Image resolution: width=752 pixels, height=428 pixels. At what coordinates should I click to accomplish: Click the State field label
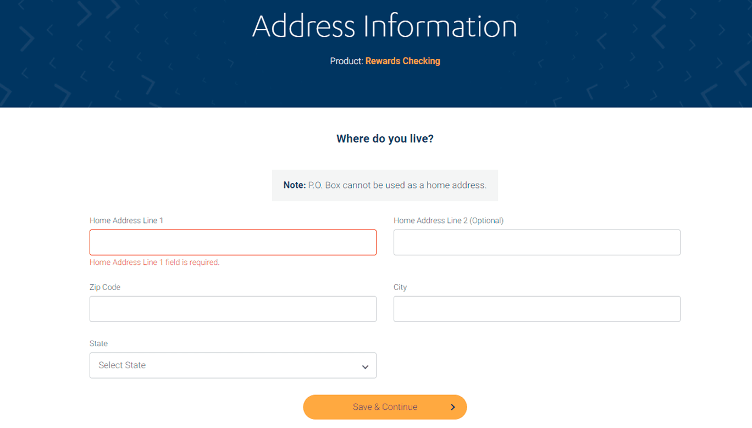pos(99,343)
